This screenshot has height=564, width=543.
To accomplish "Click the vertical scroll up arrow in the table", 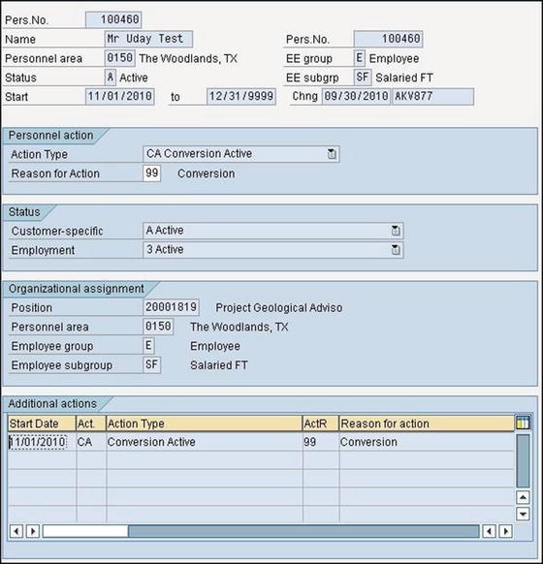I will click(523, 497).
